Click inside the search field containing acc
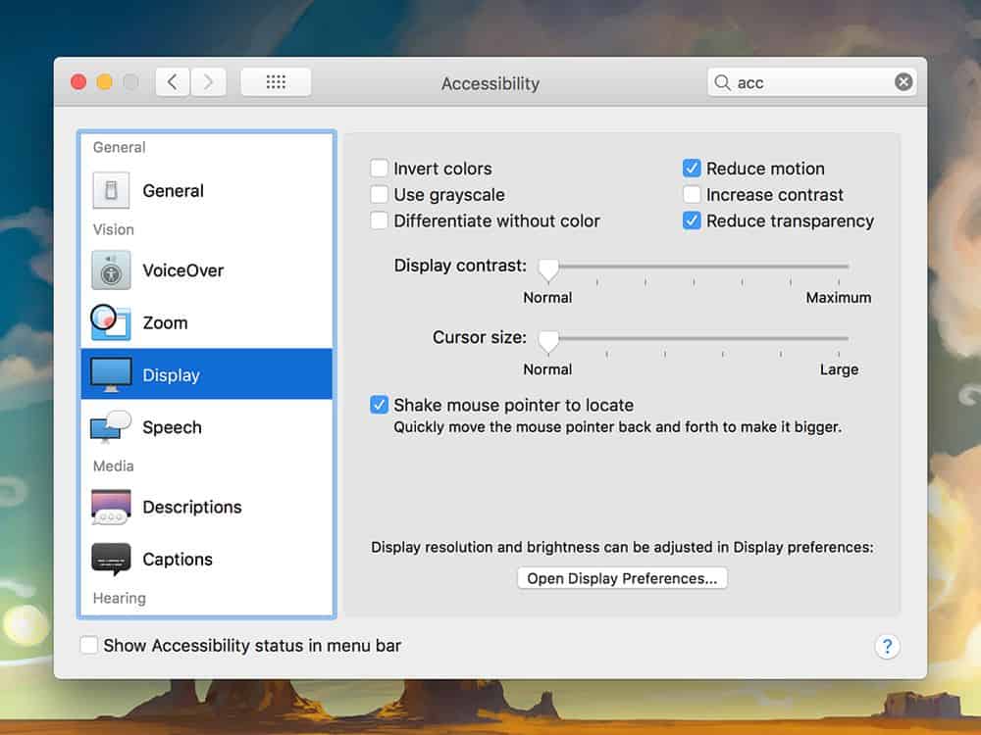Image resolution: width=981 pixels, height=735 pixels. click(809, 82)
